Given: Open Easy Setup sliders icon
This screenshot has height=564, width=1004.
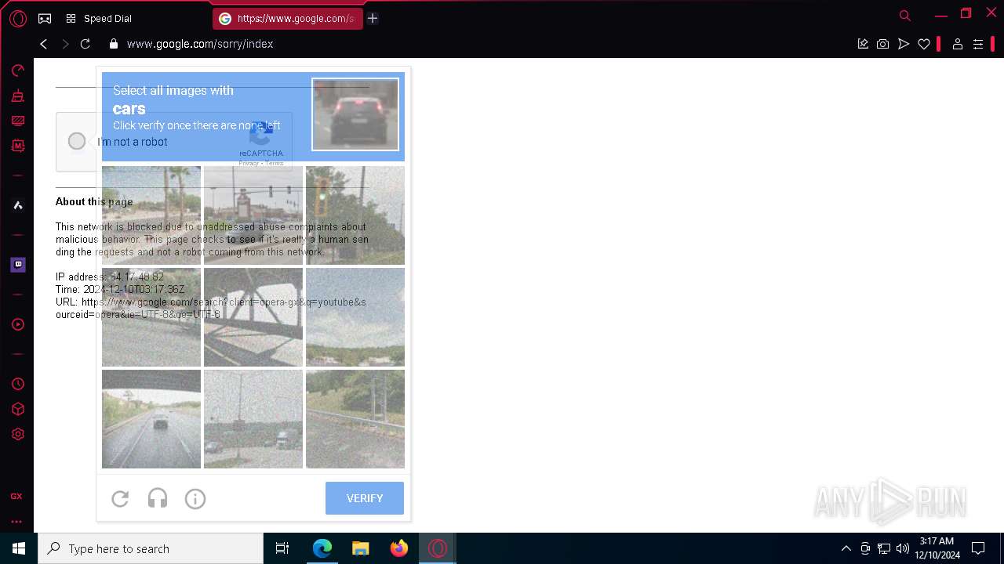Looking at the screenshot, I should (977, 44).
